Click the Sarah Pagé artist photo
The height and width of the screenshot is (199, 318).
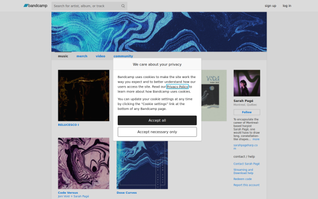[247, 83]
